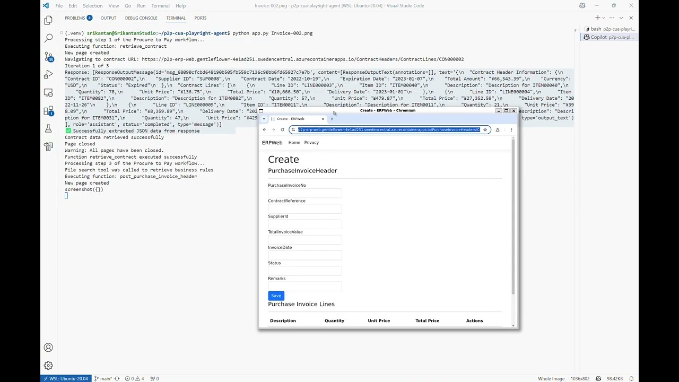Open the Explorer view in the sidebar
Viewport: 679px width, 382px height.
[48, 19]
